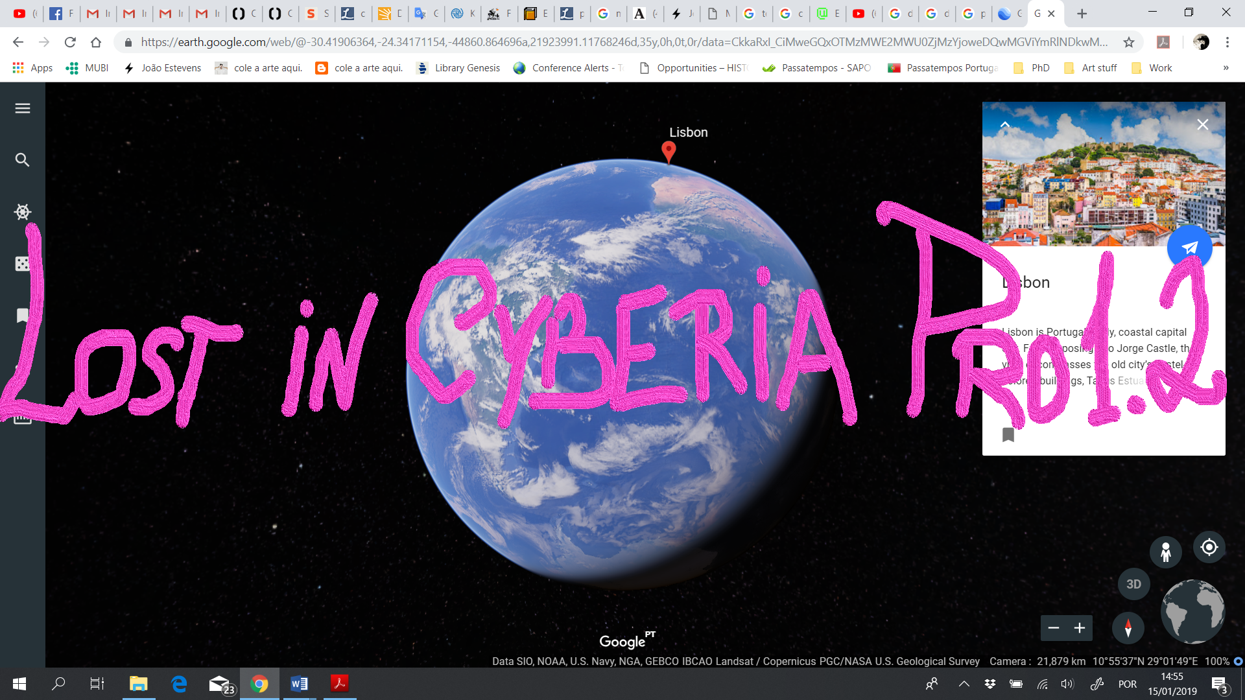Collapse the Lisbon knowledge card chevron
Screen dimensions: 1245x700
(x=1005, y=124)
